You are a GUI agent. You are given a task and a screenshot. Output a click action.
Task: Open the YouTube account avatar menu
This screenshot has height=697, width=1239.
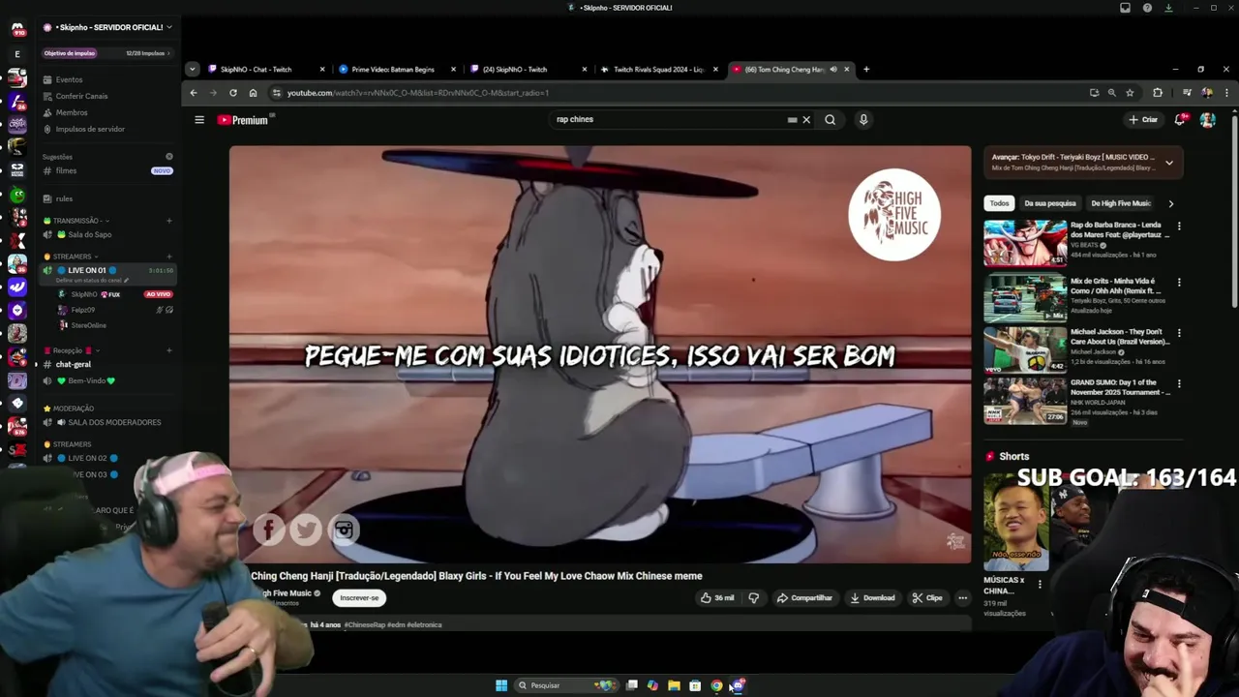click(x=1208, y=120)
